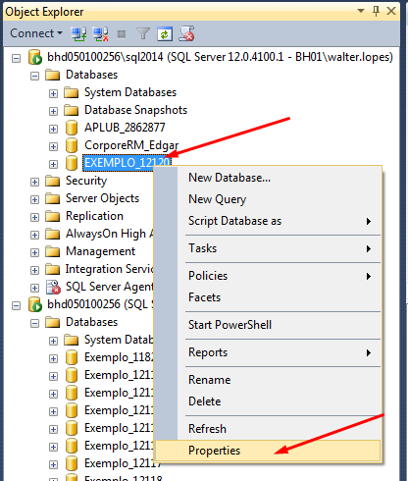Click the Exemplo_12117 database icon

pyautogui.click(x=72, y=463)
